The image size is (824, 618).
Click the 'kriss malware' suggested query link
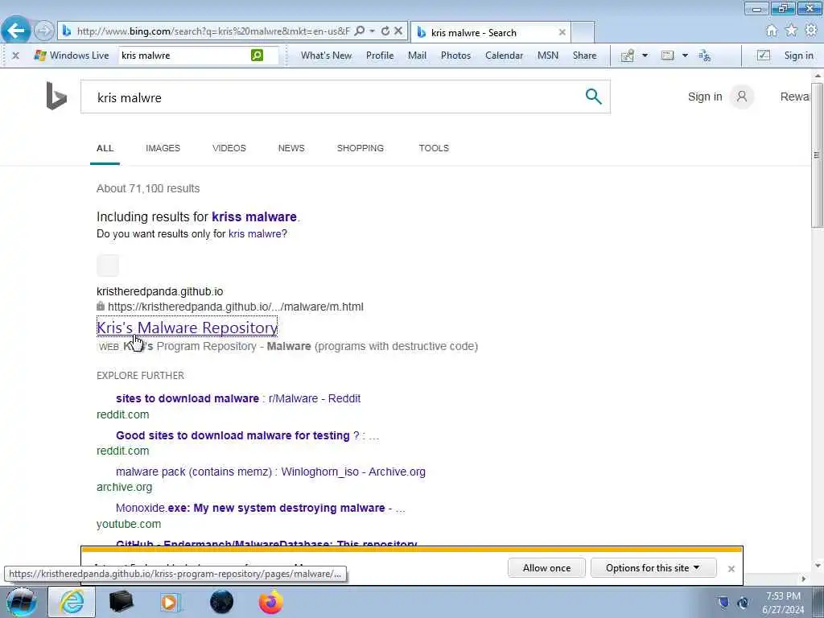point(254,216)
